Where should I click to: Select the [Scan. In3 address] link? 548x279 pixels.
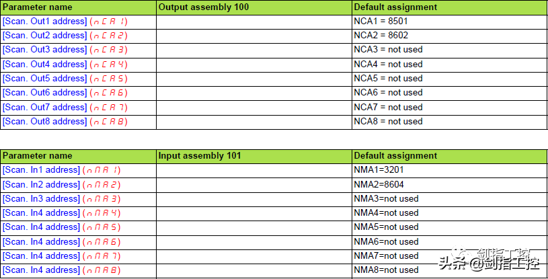tap(41, 199)
